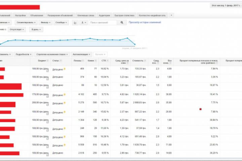This screenshot has height=161, width=242.
Task: Open status bubble icon in 340-clicks row
Action: coord(65,112)
